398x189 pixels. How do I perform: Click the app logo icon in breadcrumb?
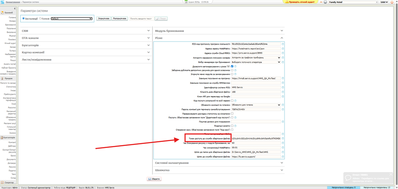click(3, 2)
